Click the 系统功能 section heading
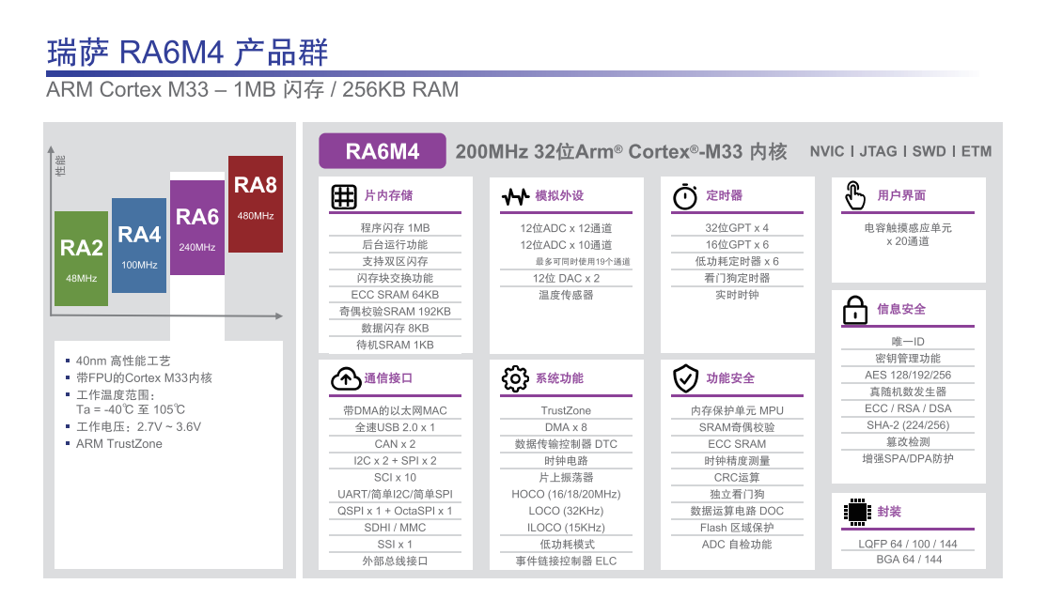Screen dimensions: 1047x615 point(559,378)
